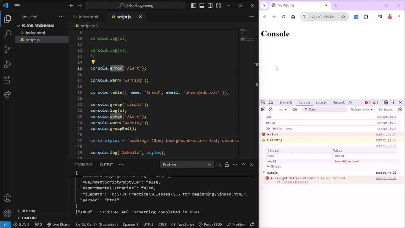Viewport: 405px width, 228px height.
Task: Open the browser tab search dropdown
Action: tap(264, 5)
